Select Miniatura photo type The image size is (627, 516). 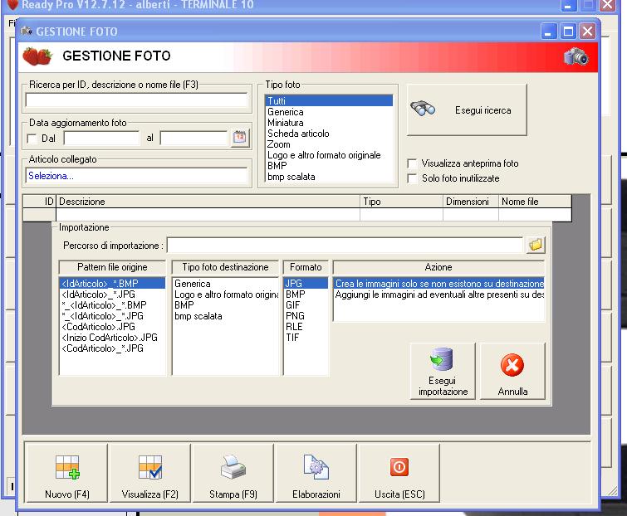328,123
